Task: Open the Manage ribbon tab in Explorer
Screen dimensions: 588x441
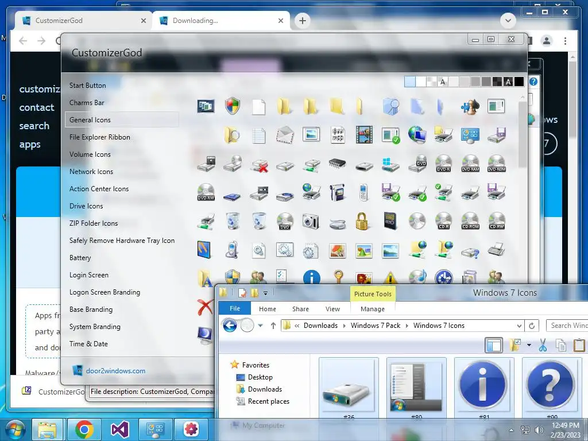Action: click(x=372, y=309)
